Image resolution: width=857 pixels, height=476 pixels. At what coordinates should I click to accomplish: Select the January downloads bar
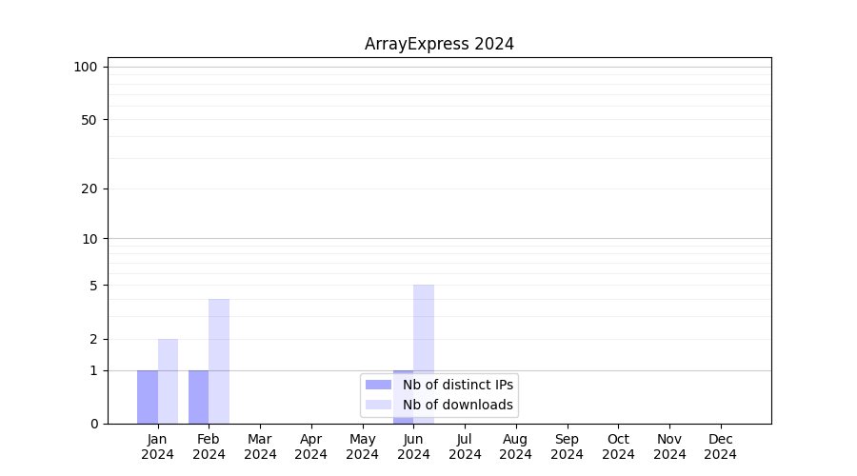(x=168, y=381)
